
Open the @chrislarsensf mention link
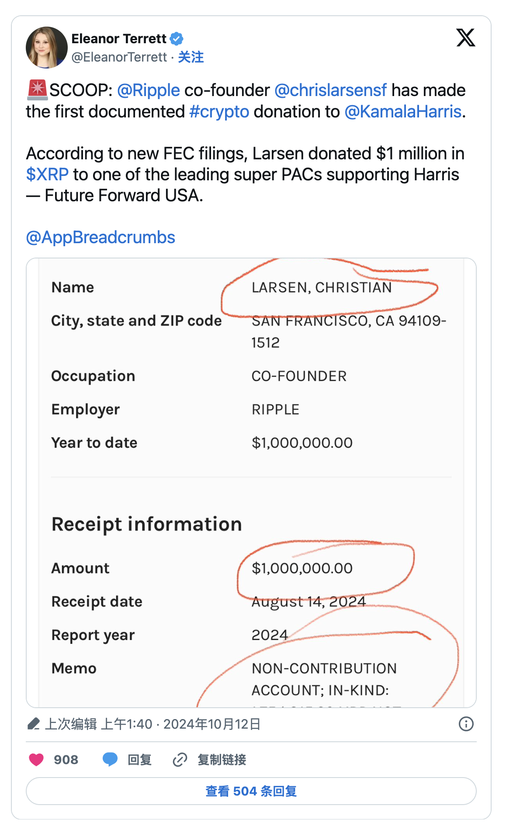point(330,90)
